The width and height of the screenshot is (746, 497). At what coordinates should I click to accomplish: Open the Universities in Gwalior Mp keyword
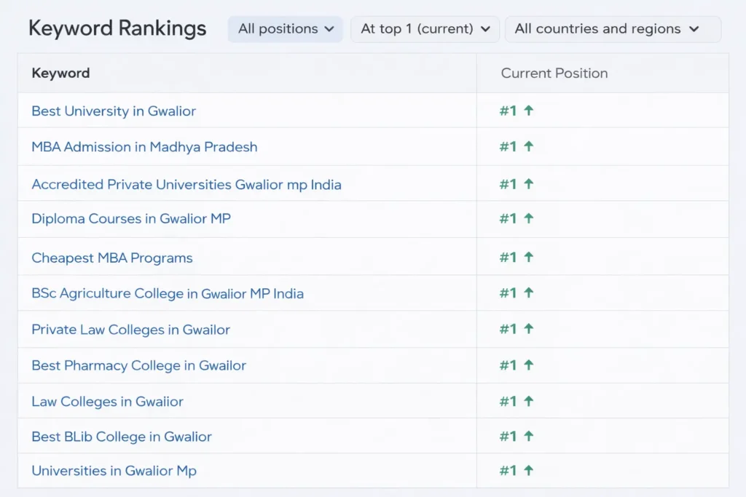114,471
